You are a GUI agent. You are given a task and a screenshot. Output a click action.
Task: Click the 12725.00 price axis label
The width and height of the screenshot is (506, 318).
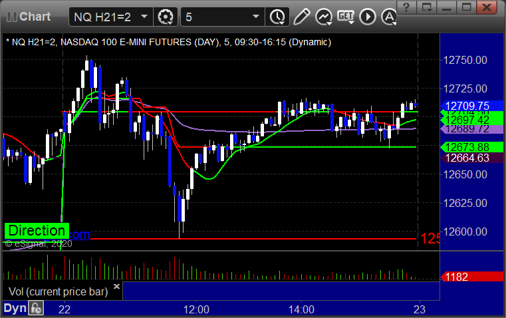tap(465, 88)
